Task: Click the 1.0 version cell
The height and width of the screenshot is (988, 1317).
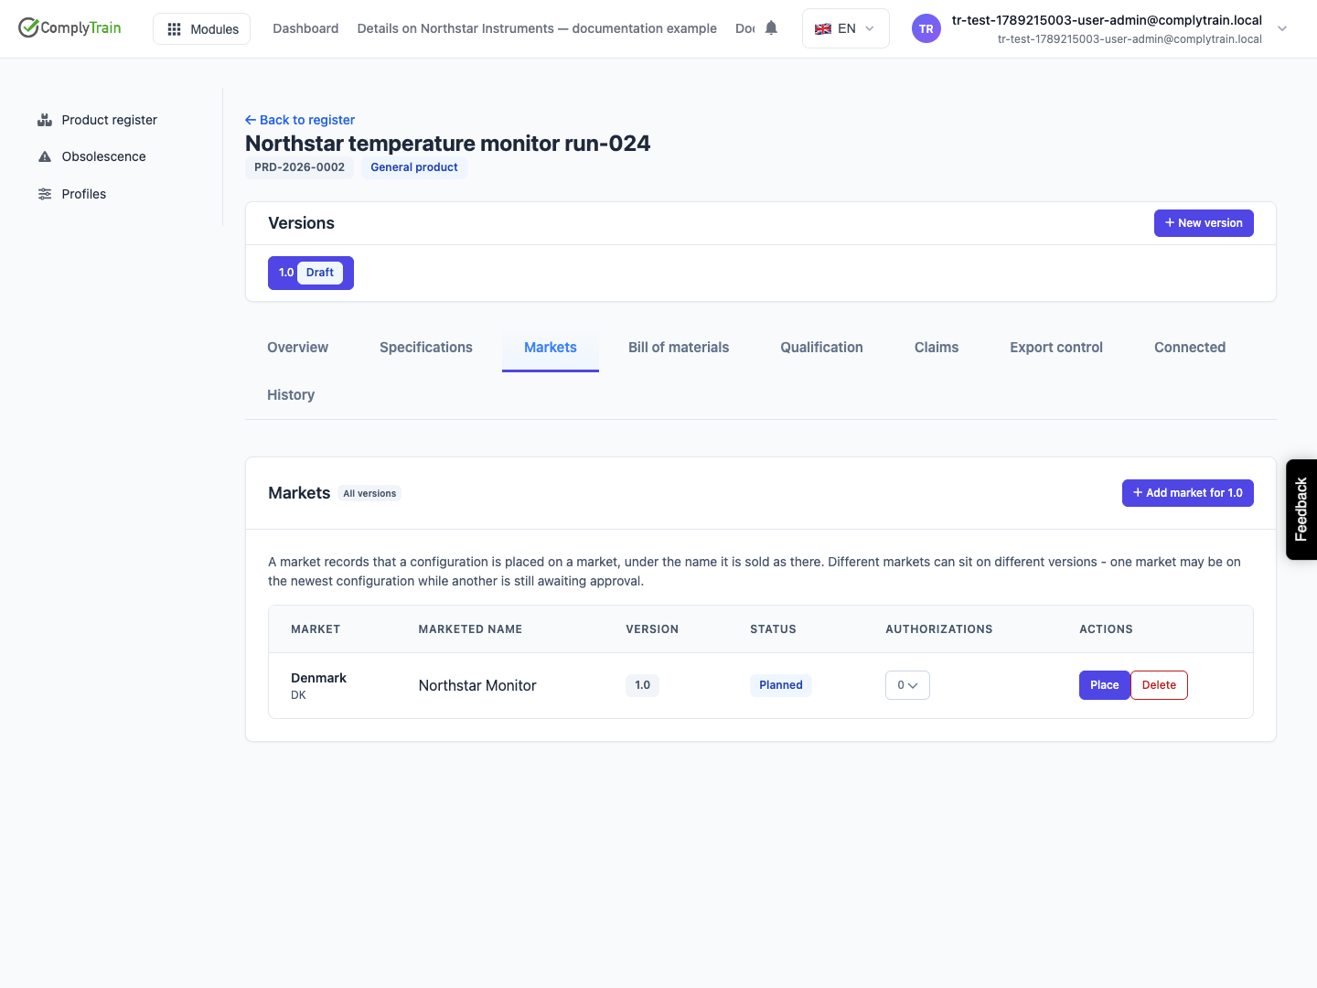Action: tap(642, 685)
